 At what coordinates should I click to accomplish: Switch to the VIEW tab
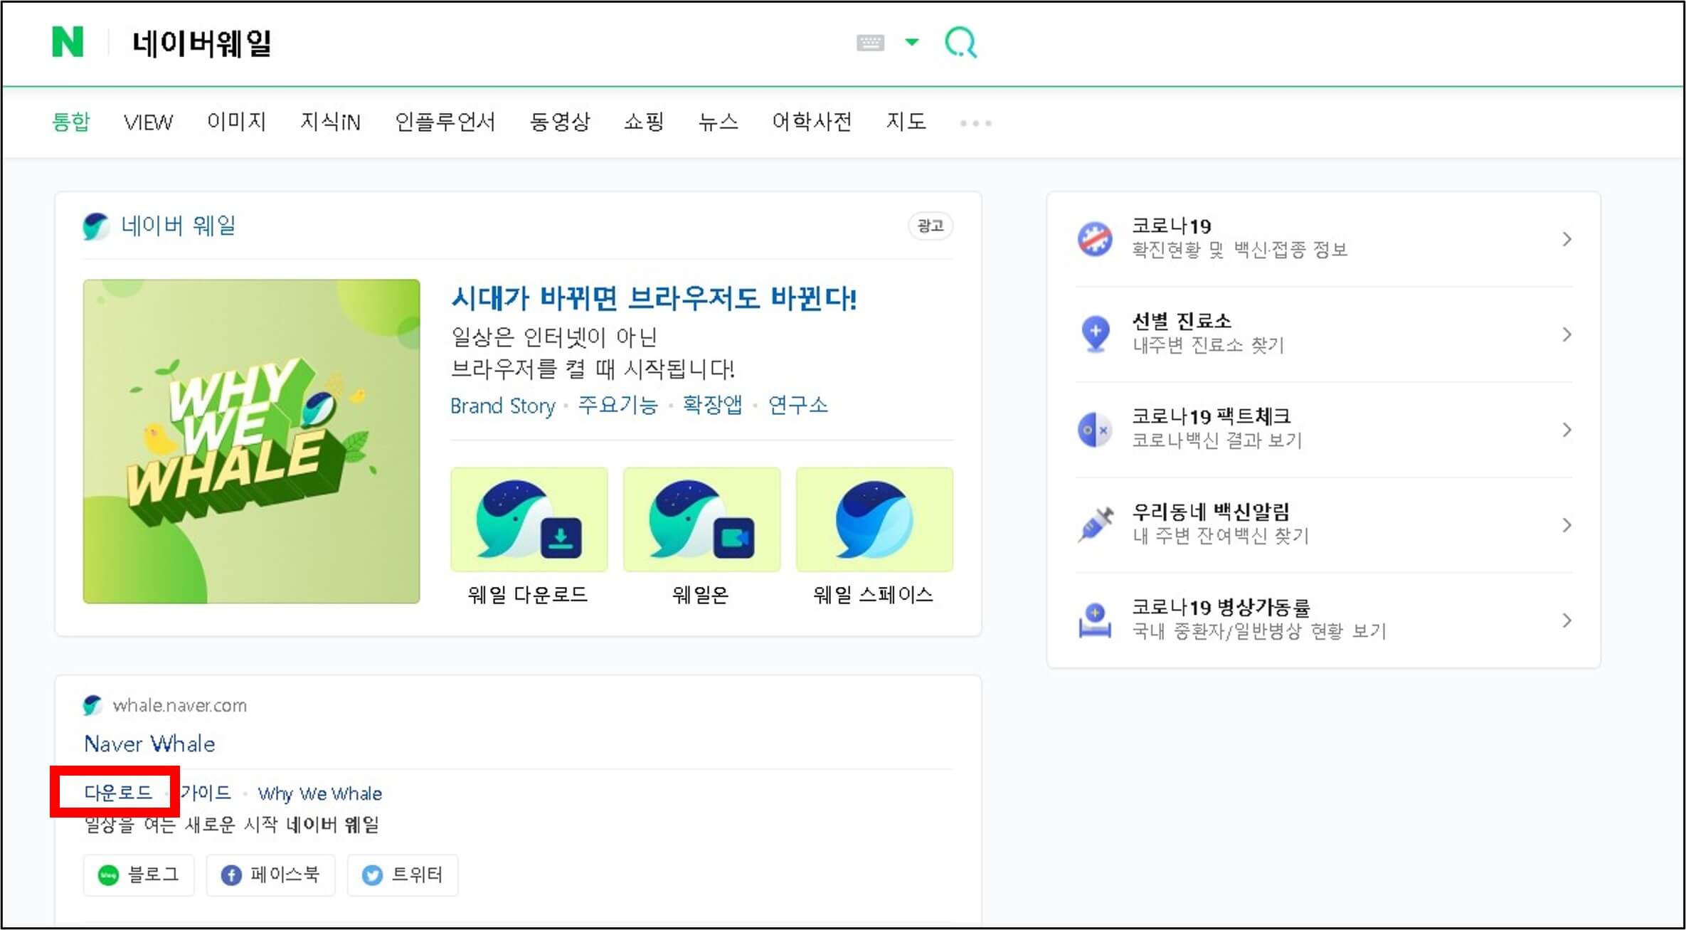(x=148, y=122)
